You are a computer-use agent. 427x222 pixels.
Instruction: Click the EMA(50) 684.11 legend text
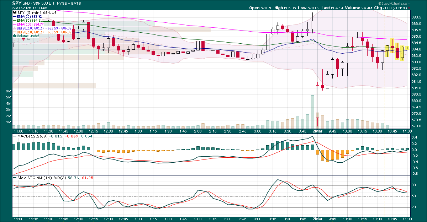29,20
